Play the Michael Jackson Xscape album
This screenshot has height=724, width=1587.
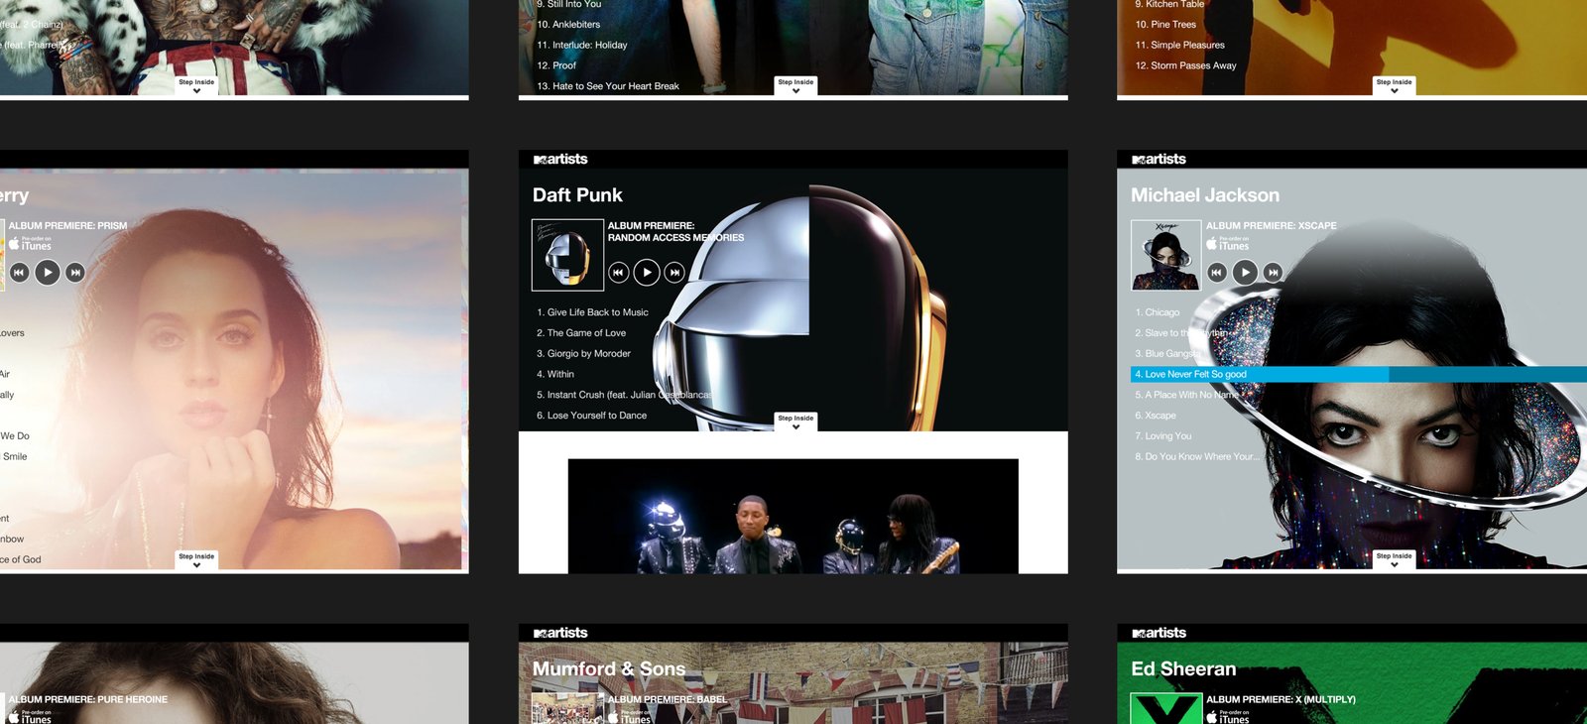click(x=1245, y=272)
